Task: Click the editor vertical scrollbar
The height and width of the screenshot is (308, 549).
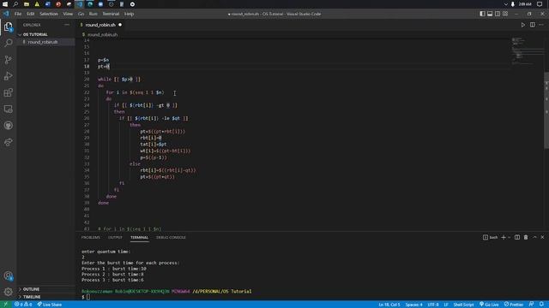Action: pyautogui.click(x=546, y=110)
